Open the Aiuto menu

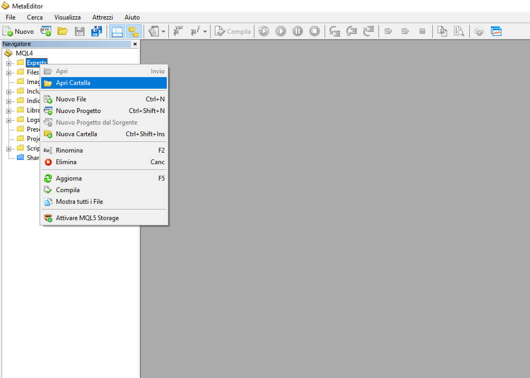point(132,17)
